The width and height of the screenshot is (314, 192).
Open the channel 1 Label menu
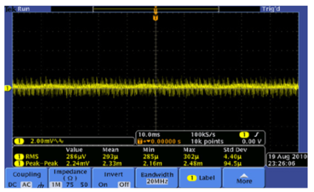(x=201, y=178)
